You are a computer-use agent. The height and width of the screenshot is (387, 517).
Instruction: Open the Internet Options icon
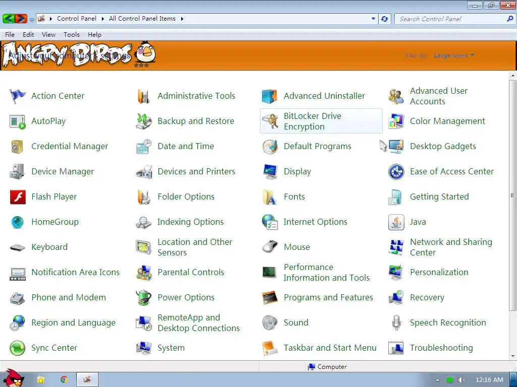click(x=270, y=222)
